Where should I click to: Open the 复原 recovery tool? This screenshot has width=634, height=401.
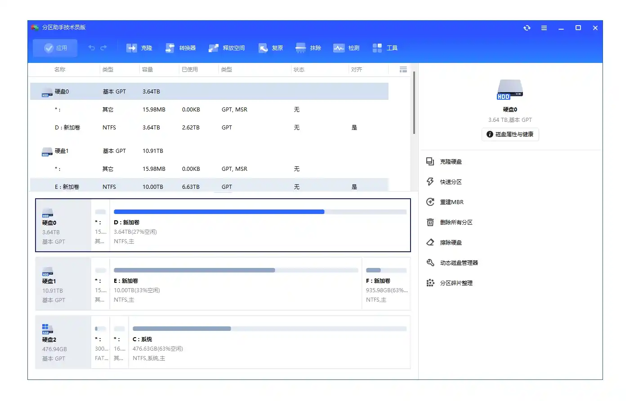click(271, 48)
